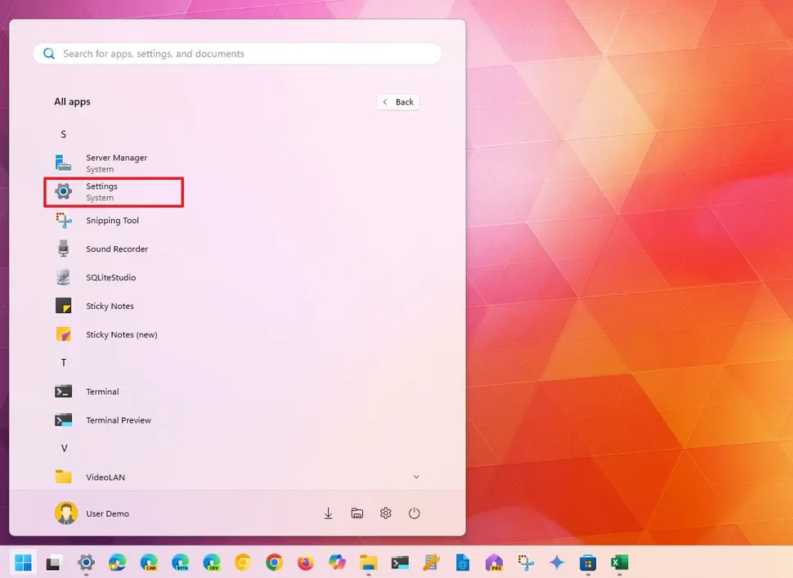The height and width of the screenshot is (578, 793).
Task: Expand the VideoLAN folder entry
Action: click(416, 477)
